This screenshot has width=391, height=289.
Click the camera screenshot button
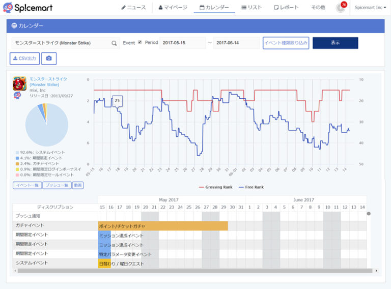(49, 59)
